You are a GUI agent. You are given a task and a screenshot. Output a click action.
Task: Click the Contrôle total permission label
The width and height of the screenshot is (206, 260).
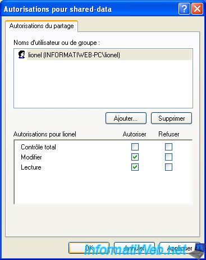(x=38, y=147)
